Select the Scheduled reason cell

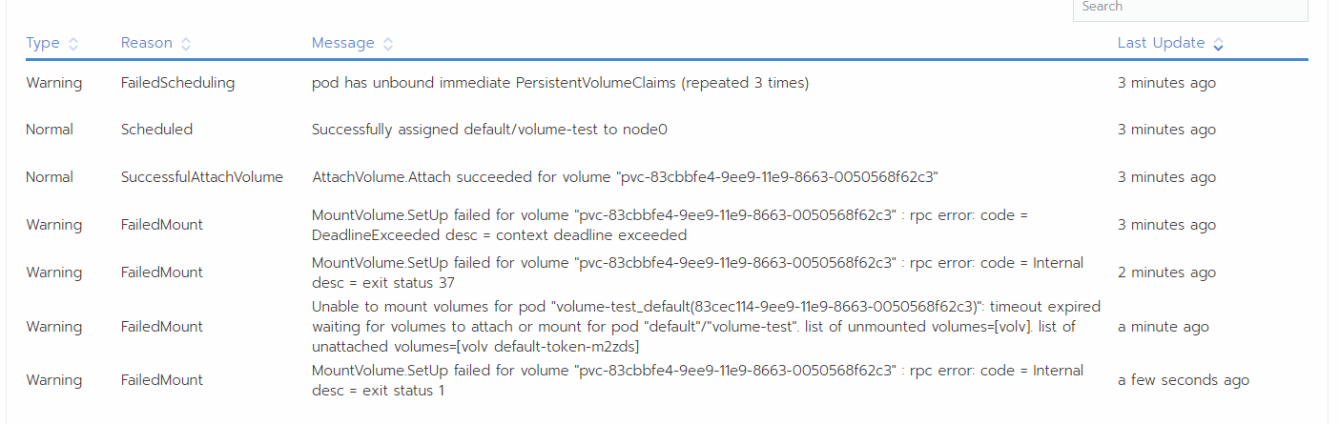coord(156,130)
